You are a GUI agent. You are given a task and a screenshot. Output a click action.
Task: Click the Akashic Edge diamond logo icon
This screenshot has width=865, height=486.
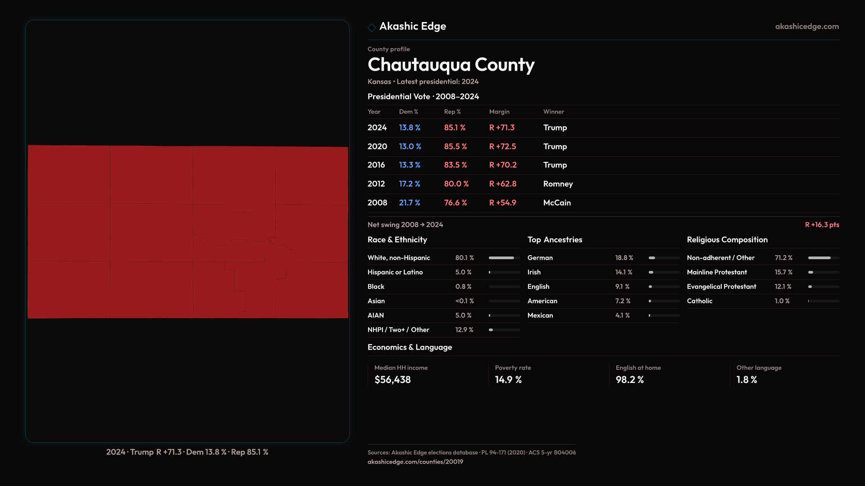(x=372, y=27)
